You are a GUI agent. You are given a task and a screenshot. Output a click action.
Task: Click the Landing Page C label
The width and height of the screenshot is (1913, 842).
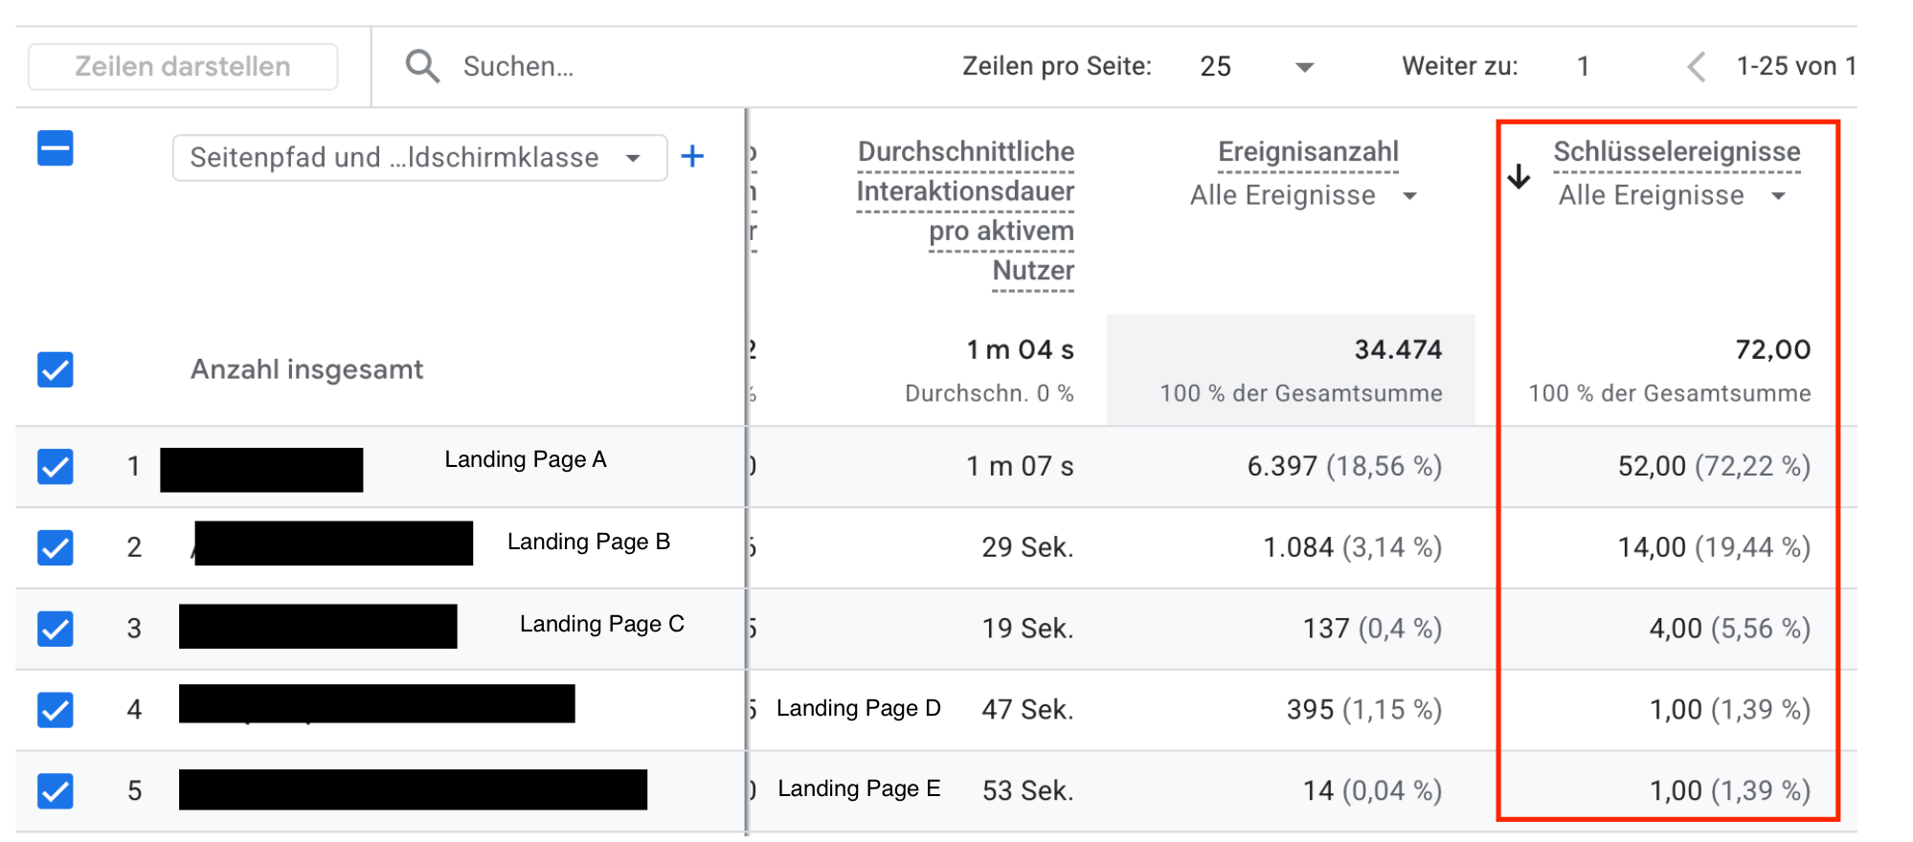pyautogui.click(x=602, y=624)
